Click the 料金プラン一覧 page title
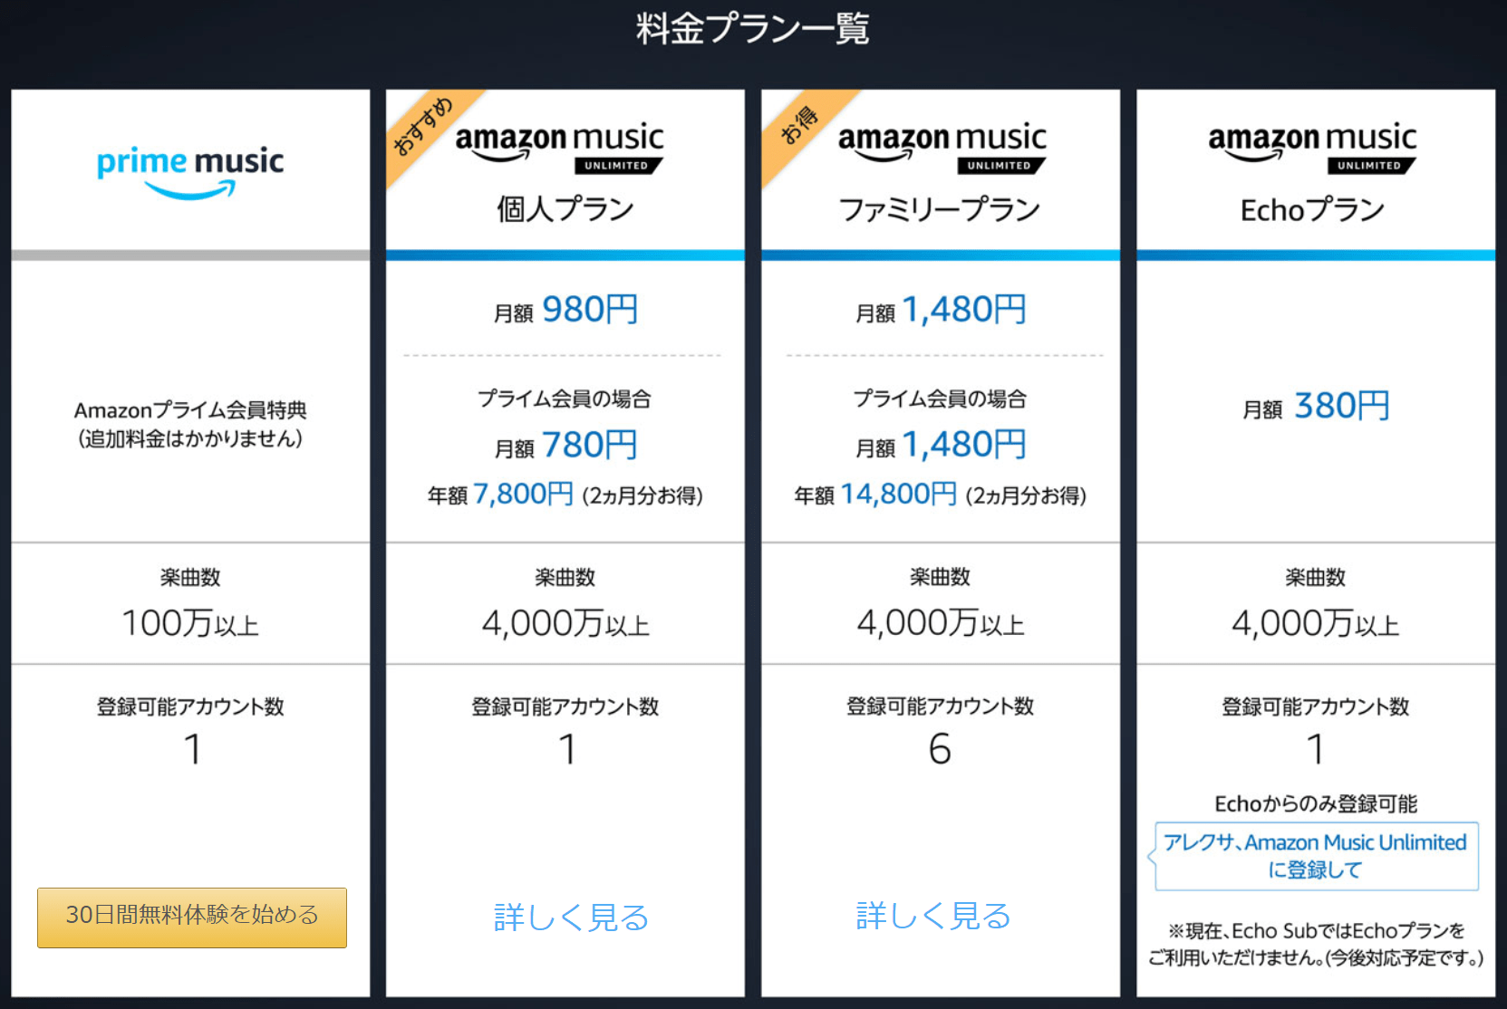This screenshot has height=1009, width=1507. pyautogui.click(x=752, y=29)
